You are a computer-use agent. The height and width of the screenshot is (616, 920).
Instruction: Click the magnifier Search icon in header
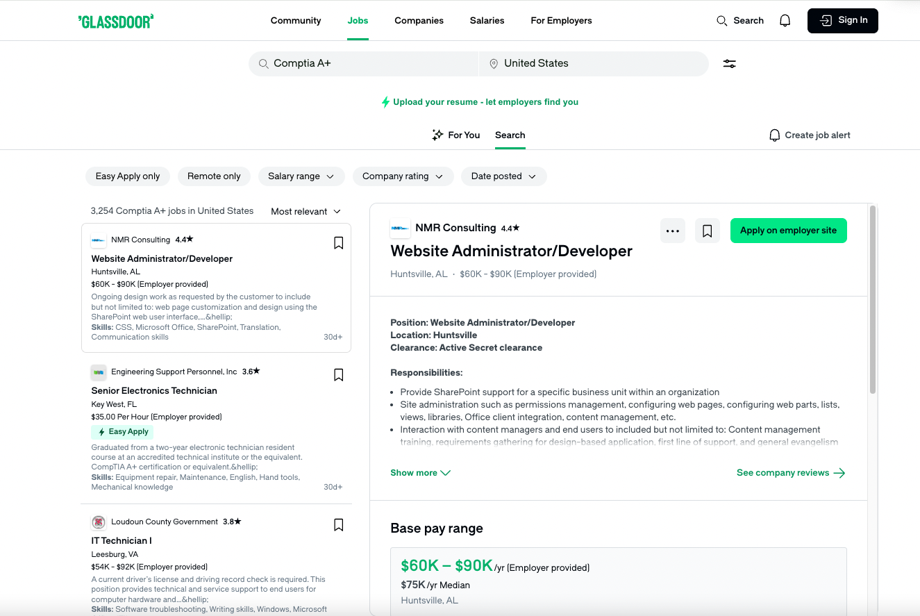pyautogui.click(x=722, y=21)
